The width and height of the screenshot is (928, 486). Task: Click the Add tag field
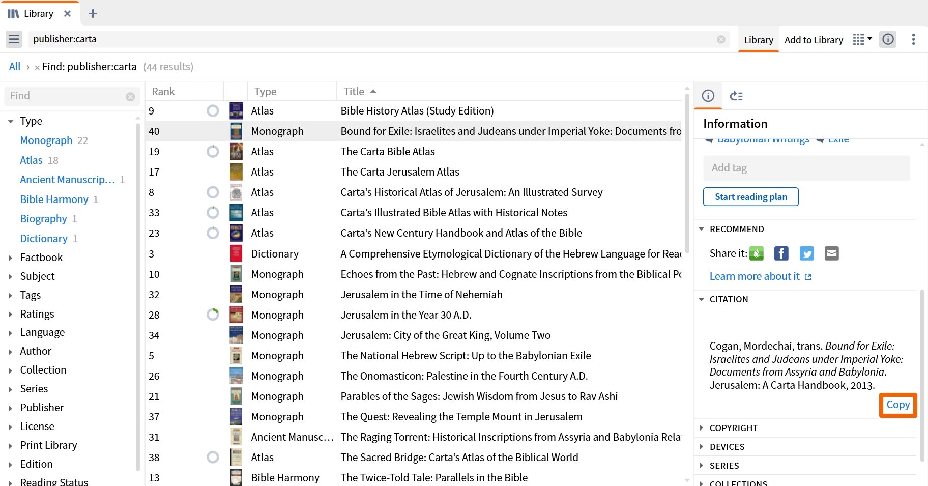[x=806, y=168]
